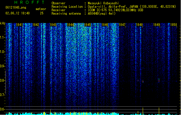The width and height of the screenshot is (181, 115).
Task: Click the 0.9 kHz axis label
Action: pyautogui.click(x=2, y=66)
